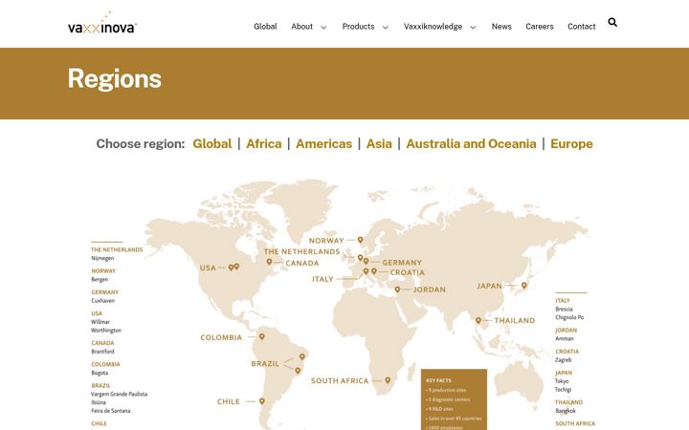The image size is (689, 430).
Task: Click Brescia in the right list
Action: click(564, 309)
